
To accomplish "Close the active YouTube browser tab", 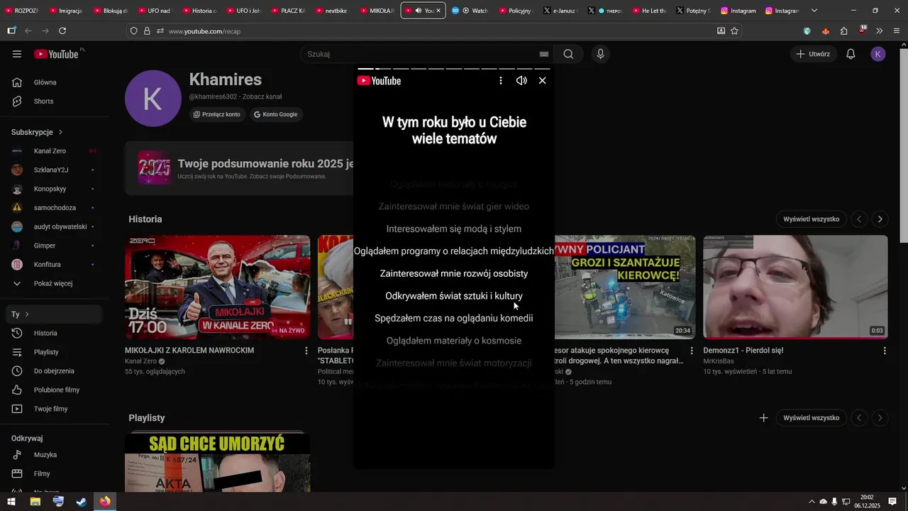I will click(x=438, y=11).
